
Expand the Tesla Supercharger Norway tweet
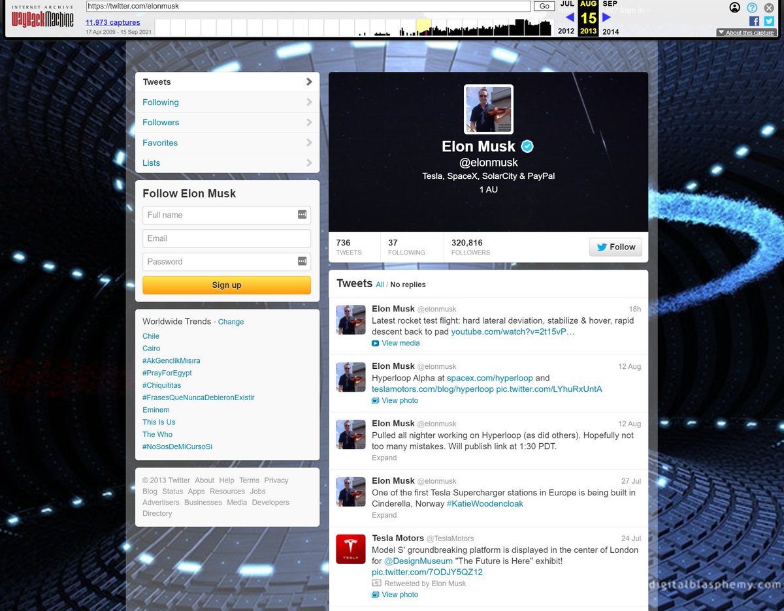(x=384, y=515)
